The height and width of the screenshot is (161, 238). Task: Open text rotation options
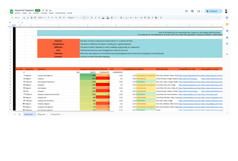point(136,18)
